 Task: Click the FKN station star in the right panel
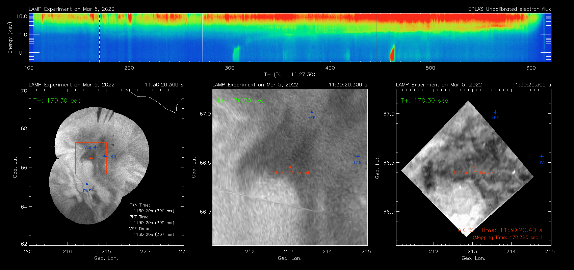pyautogui.click(x=542, y=156)
